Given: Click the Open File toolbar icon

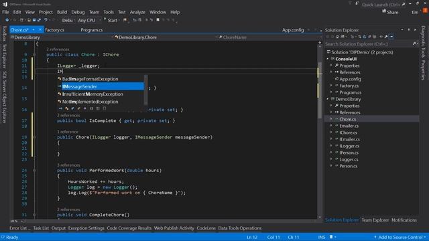Looking at the screenshot, I should 29,20.
